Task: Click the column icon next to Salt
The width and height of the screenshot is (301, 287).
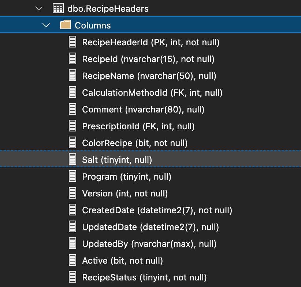Action: 73,160
